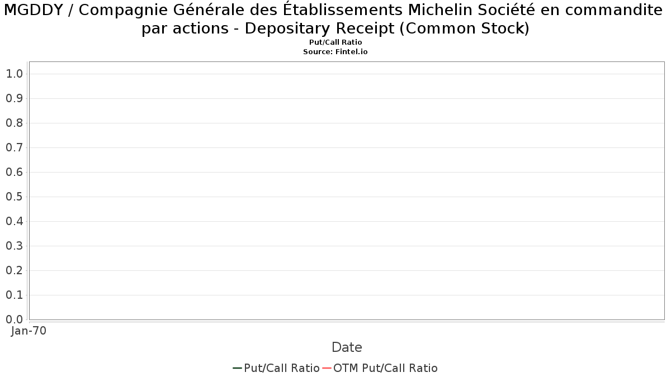The width and height of the screenshot is (671, 377).
Task: Click the 0.5 y-axis label
Action: (x=14, y=197)
